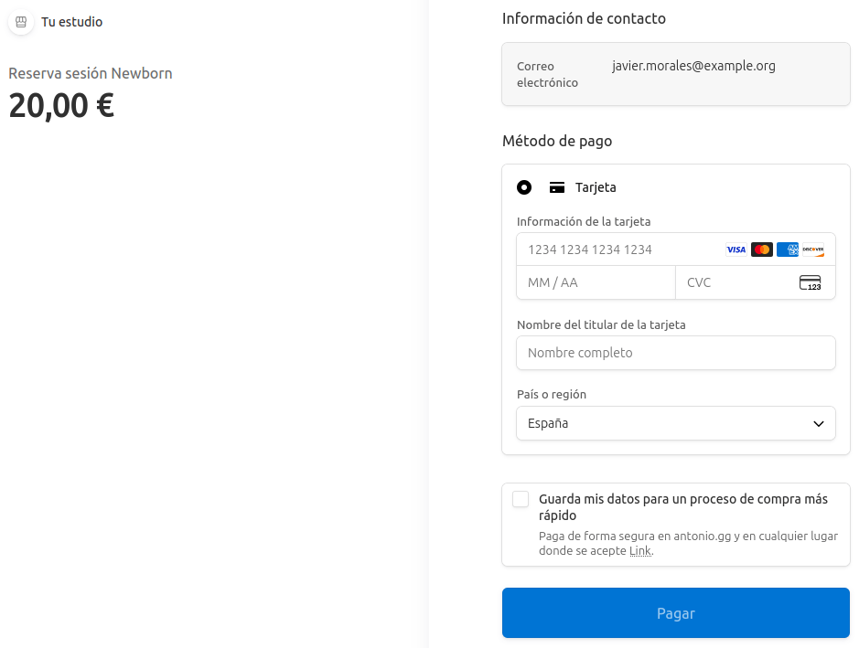This screenshot has height=648, width=859.
Task: Click the store icon beside Tu estudio
Action: (21, 22)
